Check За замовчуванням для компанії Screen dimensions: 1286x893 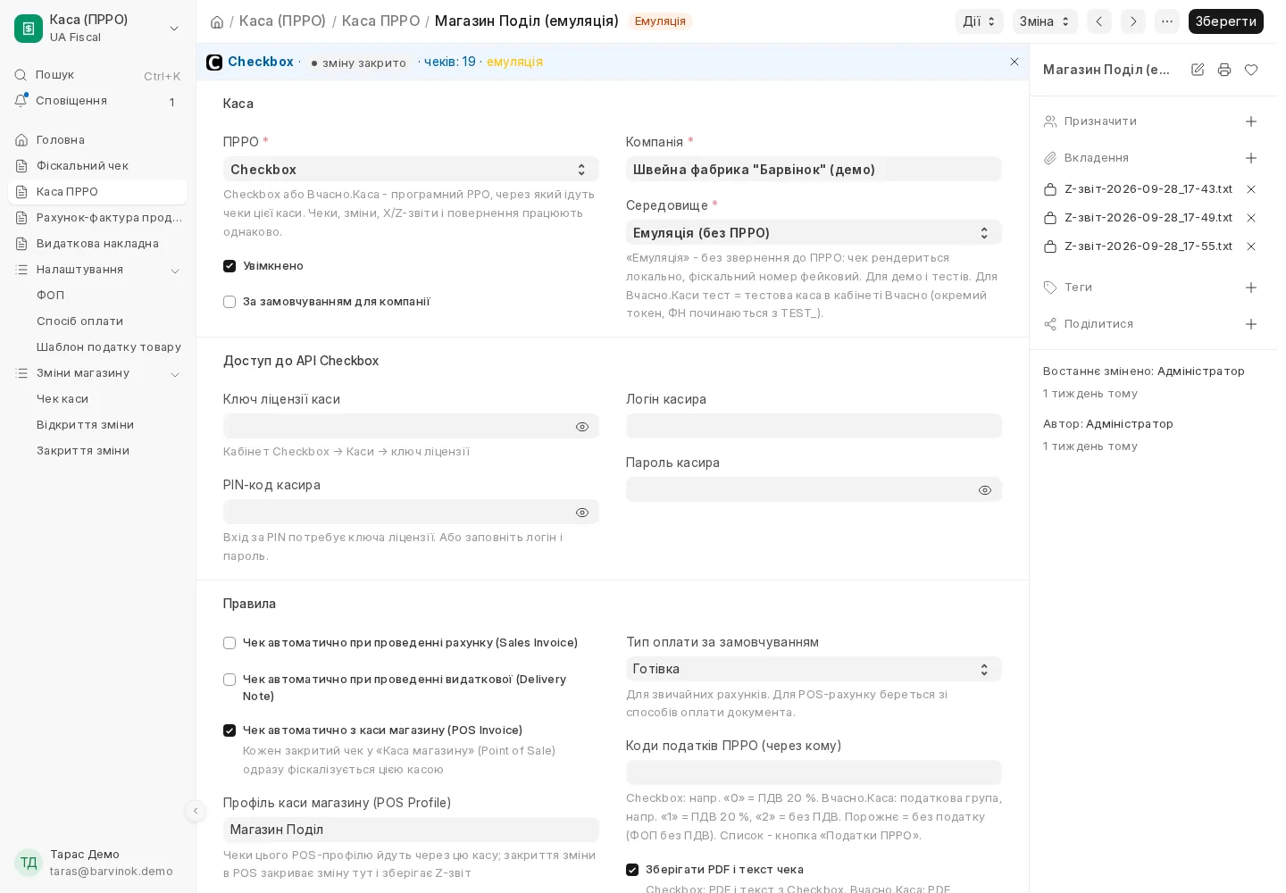tap(230, 302)
